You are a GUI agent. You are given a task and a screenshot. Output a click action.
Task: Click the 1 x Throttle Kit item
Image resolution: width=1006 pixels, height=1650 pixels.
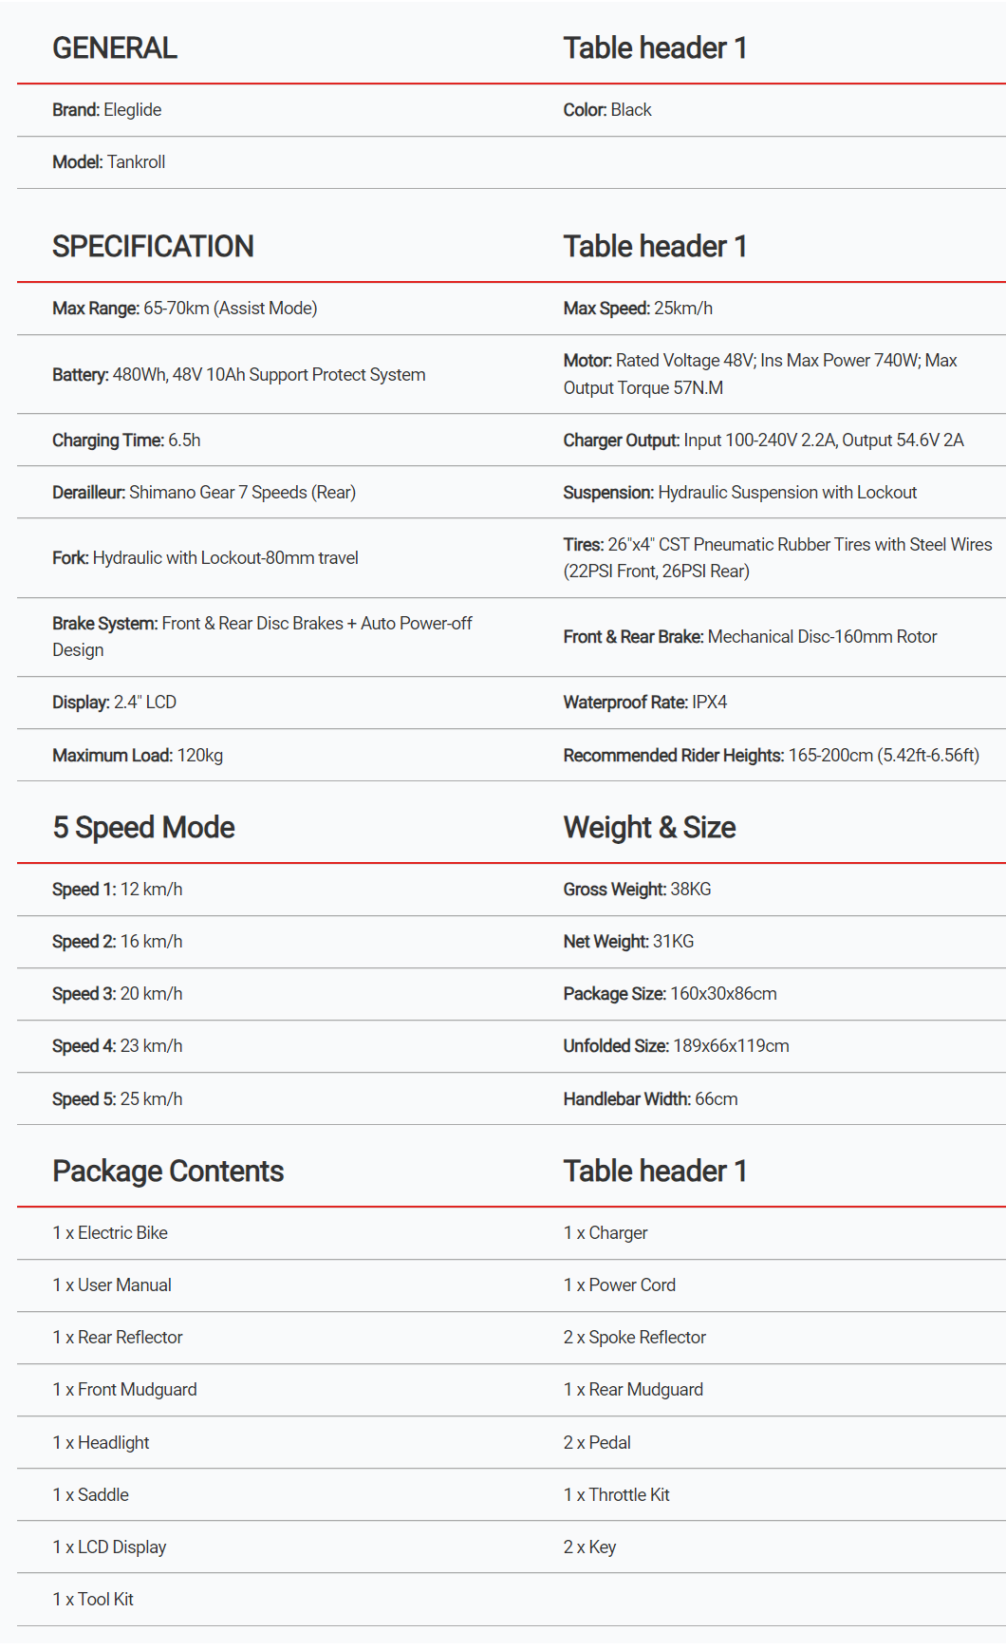(617, 1495)
